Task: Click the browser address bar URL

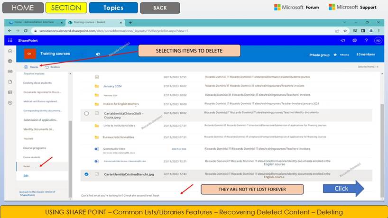Action: tap(114, 31)
